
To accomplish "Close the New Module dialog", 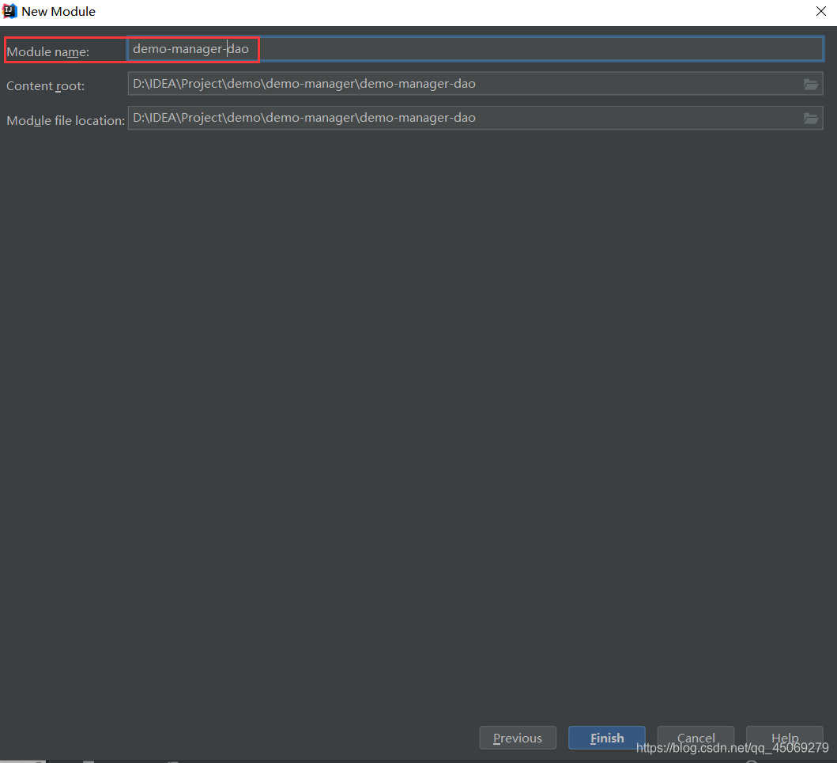I will [x=821, y=11].
